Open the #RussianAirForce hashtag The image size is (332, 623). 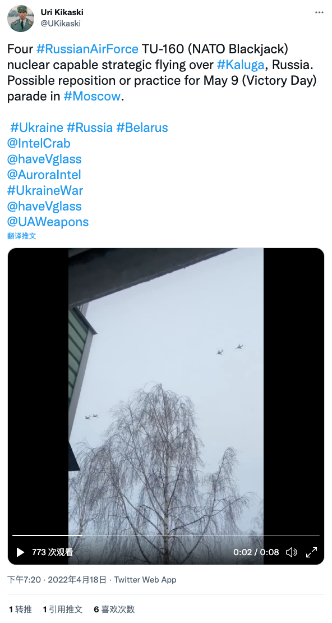87,49
